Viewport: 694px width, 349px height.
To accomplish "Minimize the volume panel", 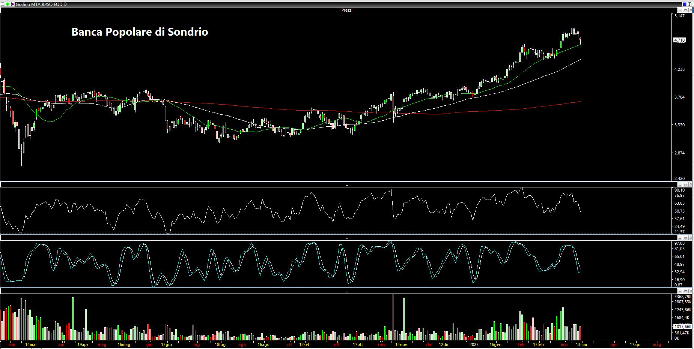I will pyautogui.click(x=680, y=291).
